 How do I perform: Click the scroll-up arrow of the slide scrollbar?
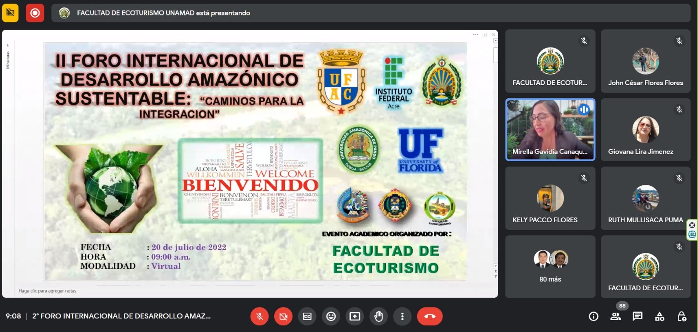496,41
